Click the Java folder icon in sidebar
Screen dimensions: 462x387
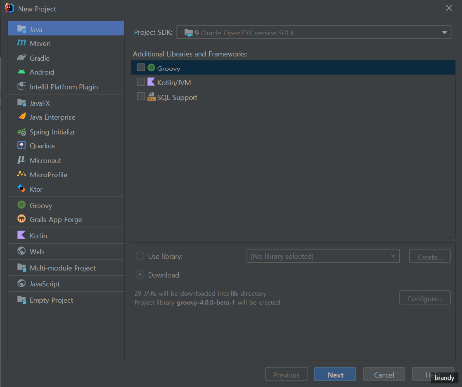coord(22,29)
